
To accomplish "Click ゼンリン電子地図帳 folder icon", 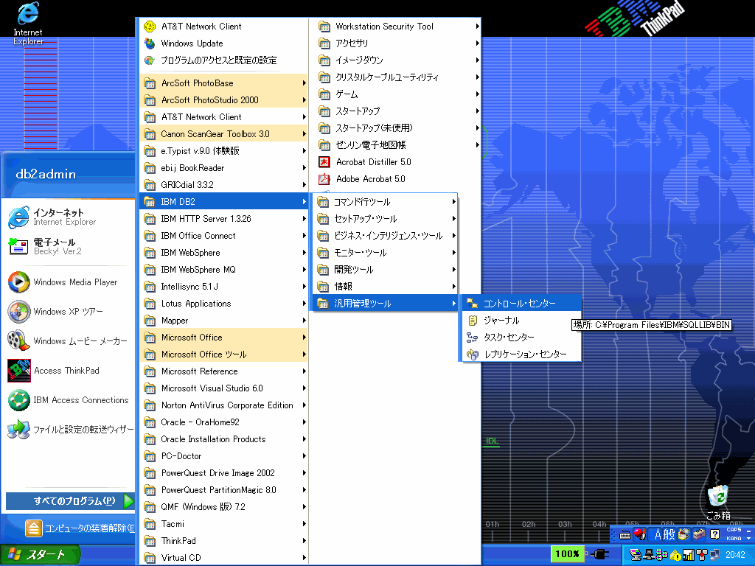I will click(x=324, y=145).
